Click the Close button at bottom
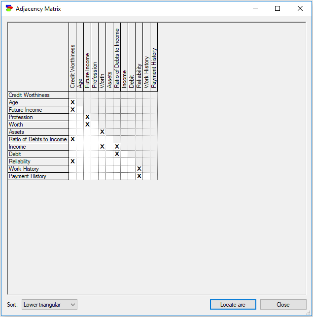The image size is (313, 317). pyautogui.click(x=283, y=305)
